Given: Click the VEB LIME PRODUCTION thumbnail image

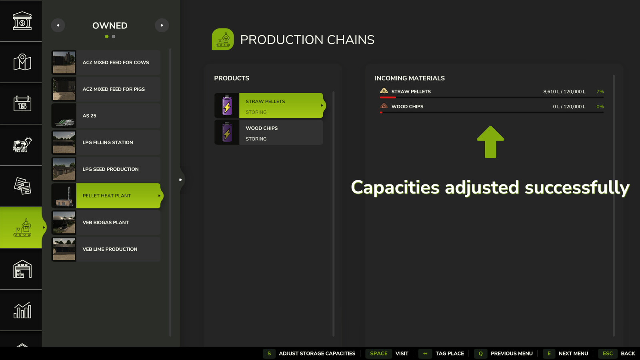Looking at the screenshot, I should pos(64,249).
